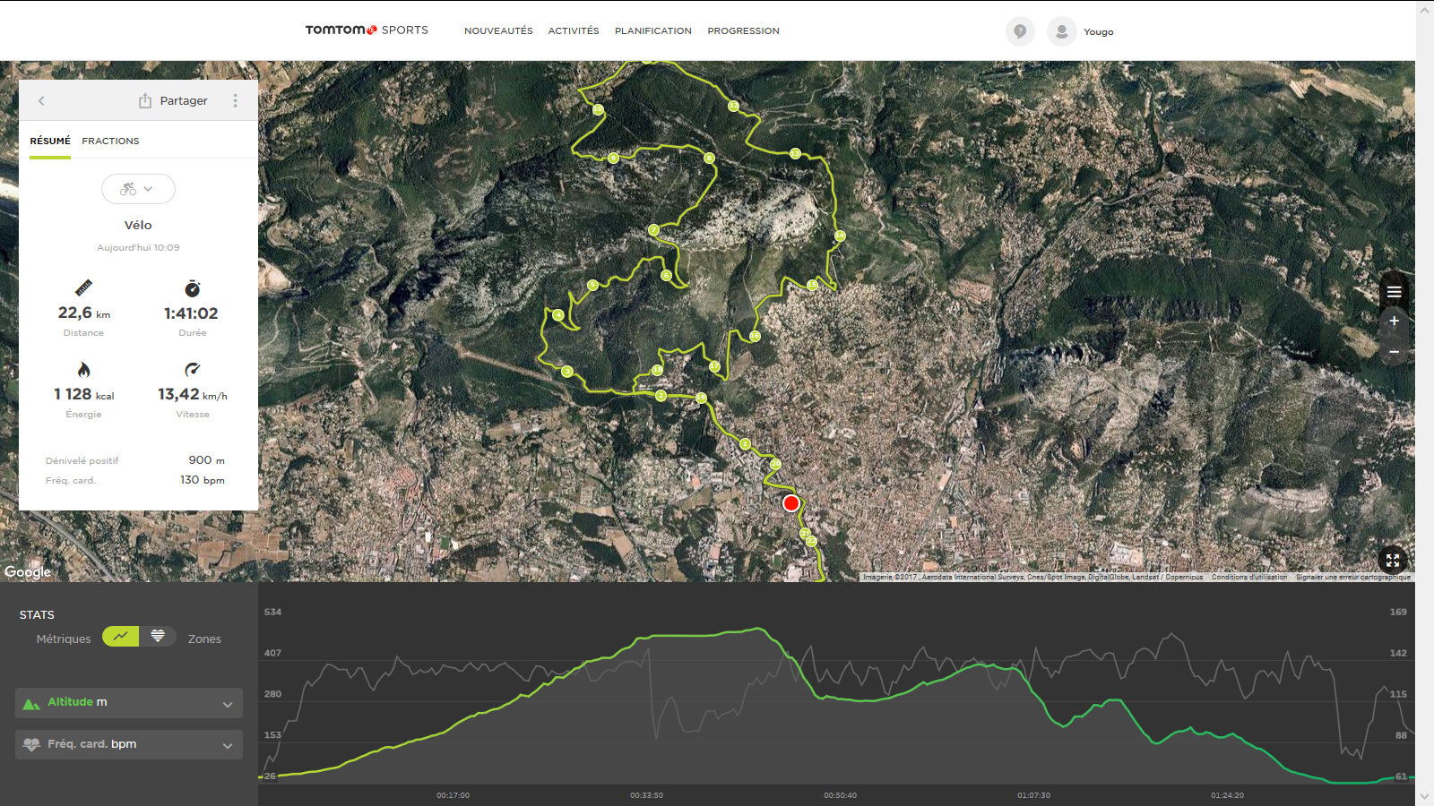Viewport: 1434px width, 806px height.
Task: Zoom out on the map with minus
Action: click(x=1394, y=352)
